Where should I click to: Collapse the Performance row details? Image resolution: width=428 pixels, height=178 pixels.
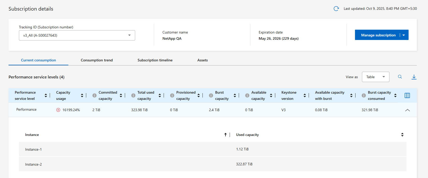(x=407, y=110)
